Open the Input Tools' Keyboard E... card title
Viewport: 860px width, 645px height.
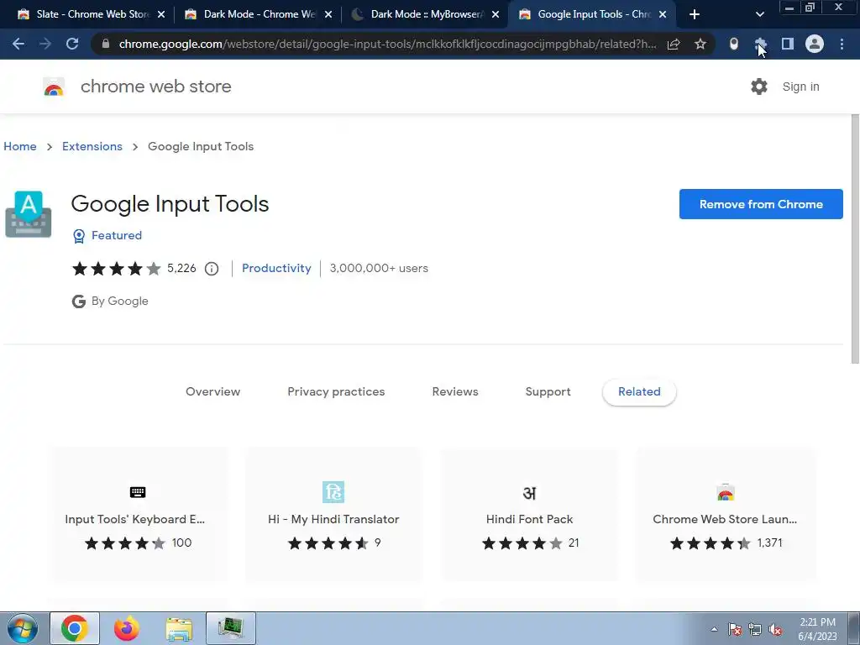coord(135,519)
